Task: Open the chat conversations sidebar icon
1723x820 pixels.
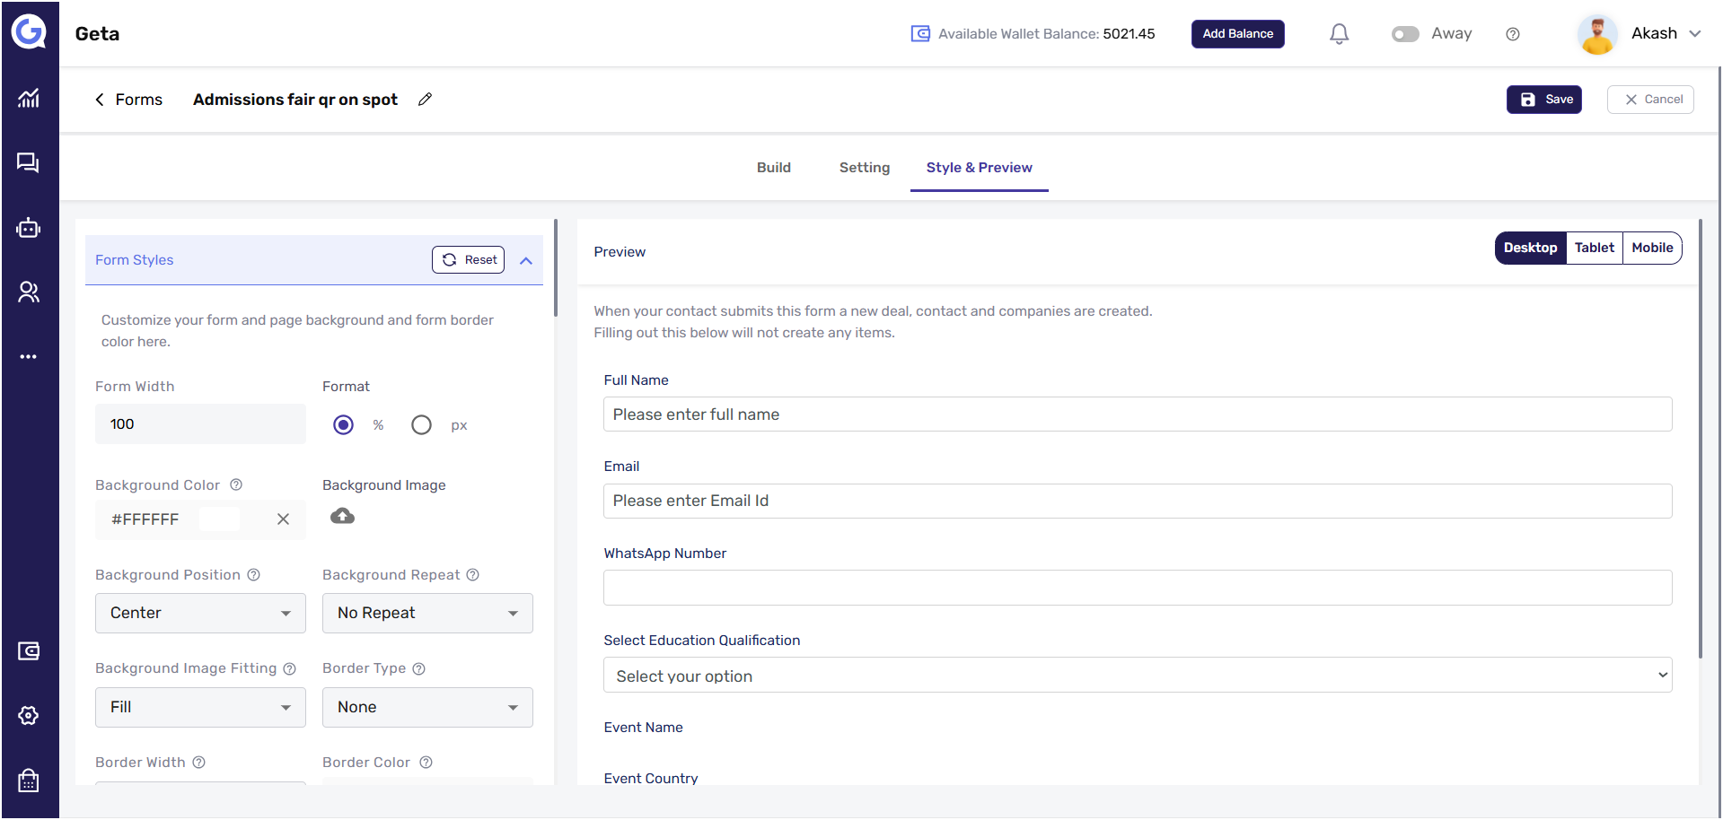Action: point(29,162)
